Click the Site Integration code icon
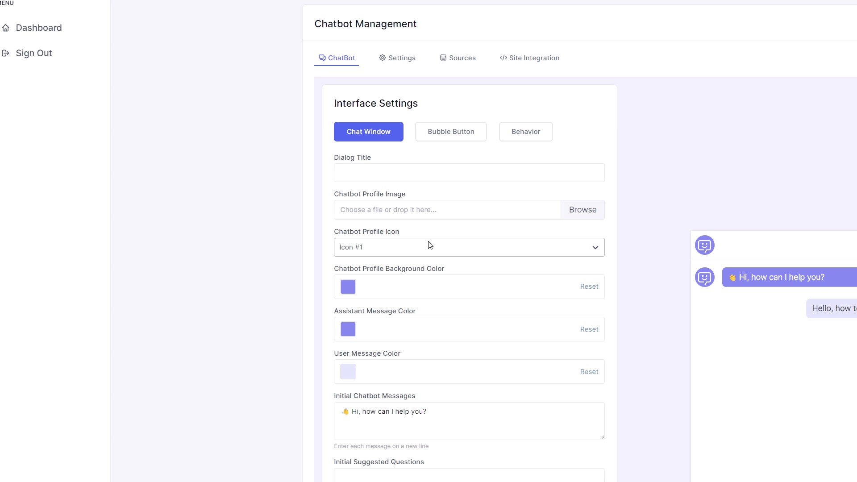The height and width of the screenshot is (482, 857). point(503,58)
